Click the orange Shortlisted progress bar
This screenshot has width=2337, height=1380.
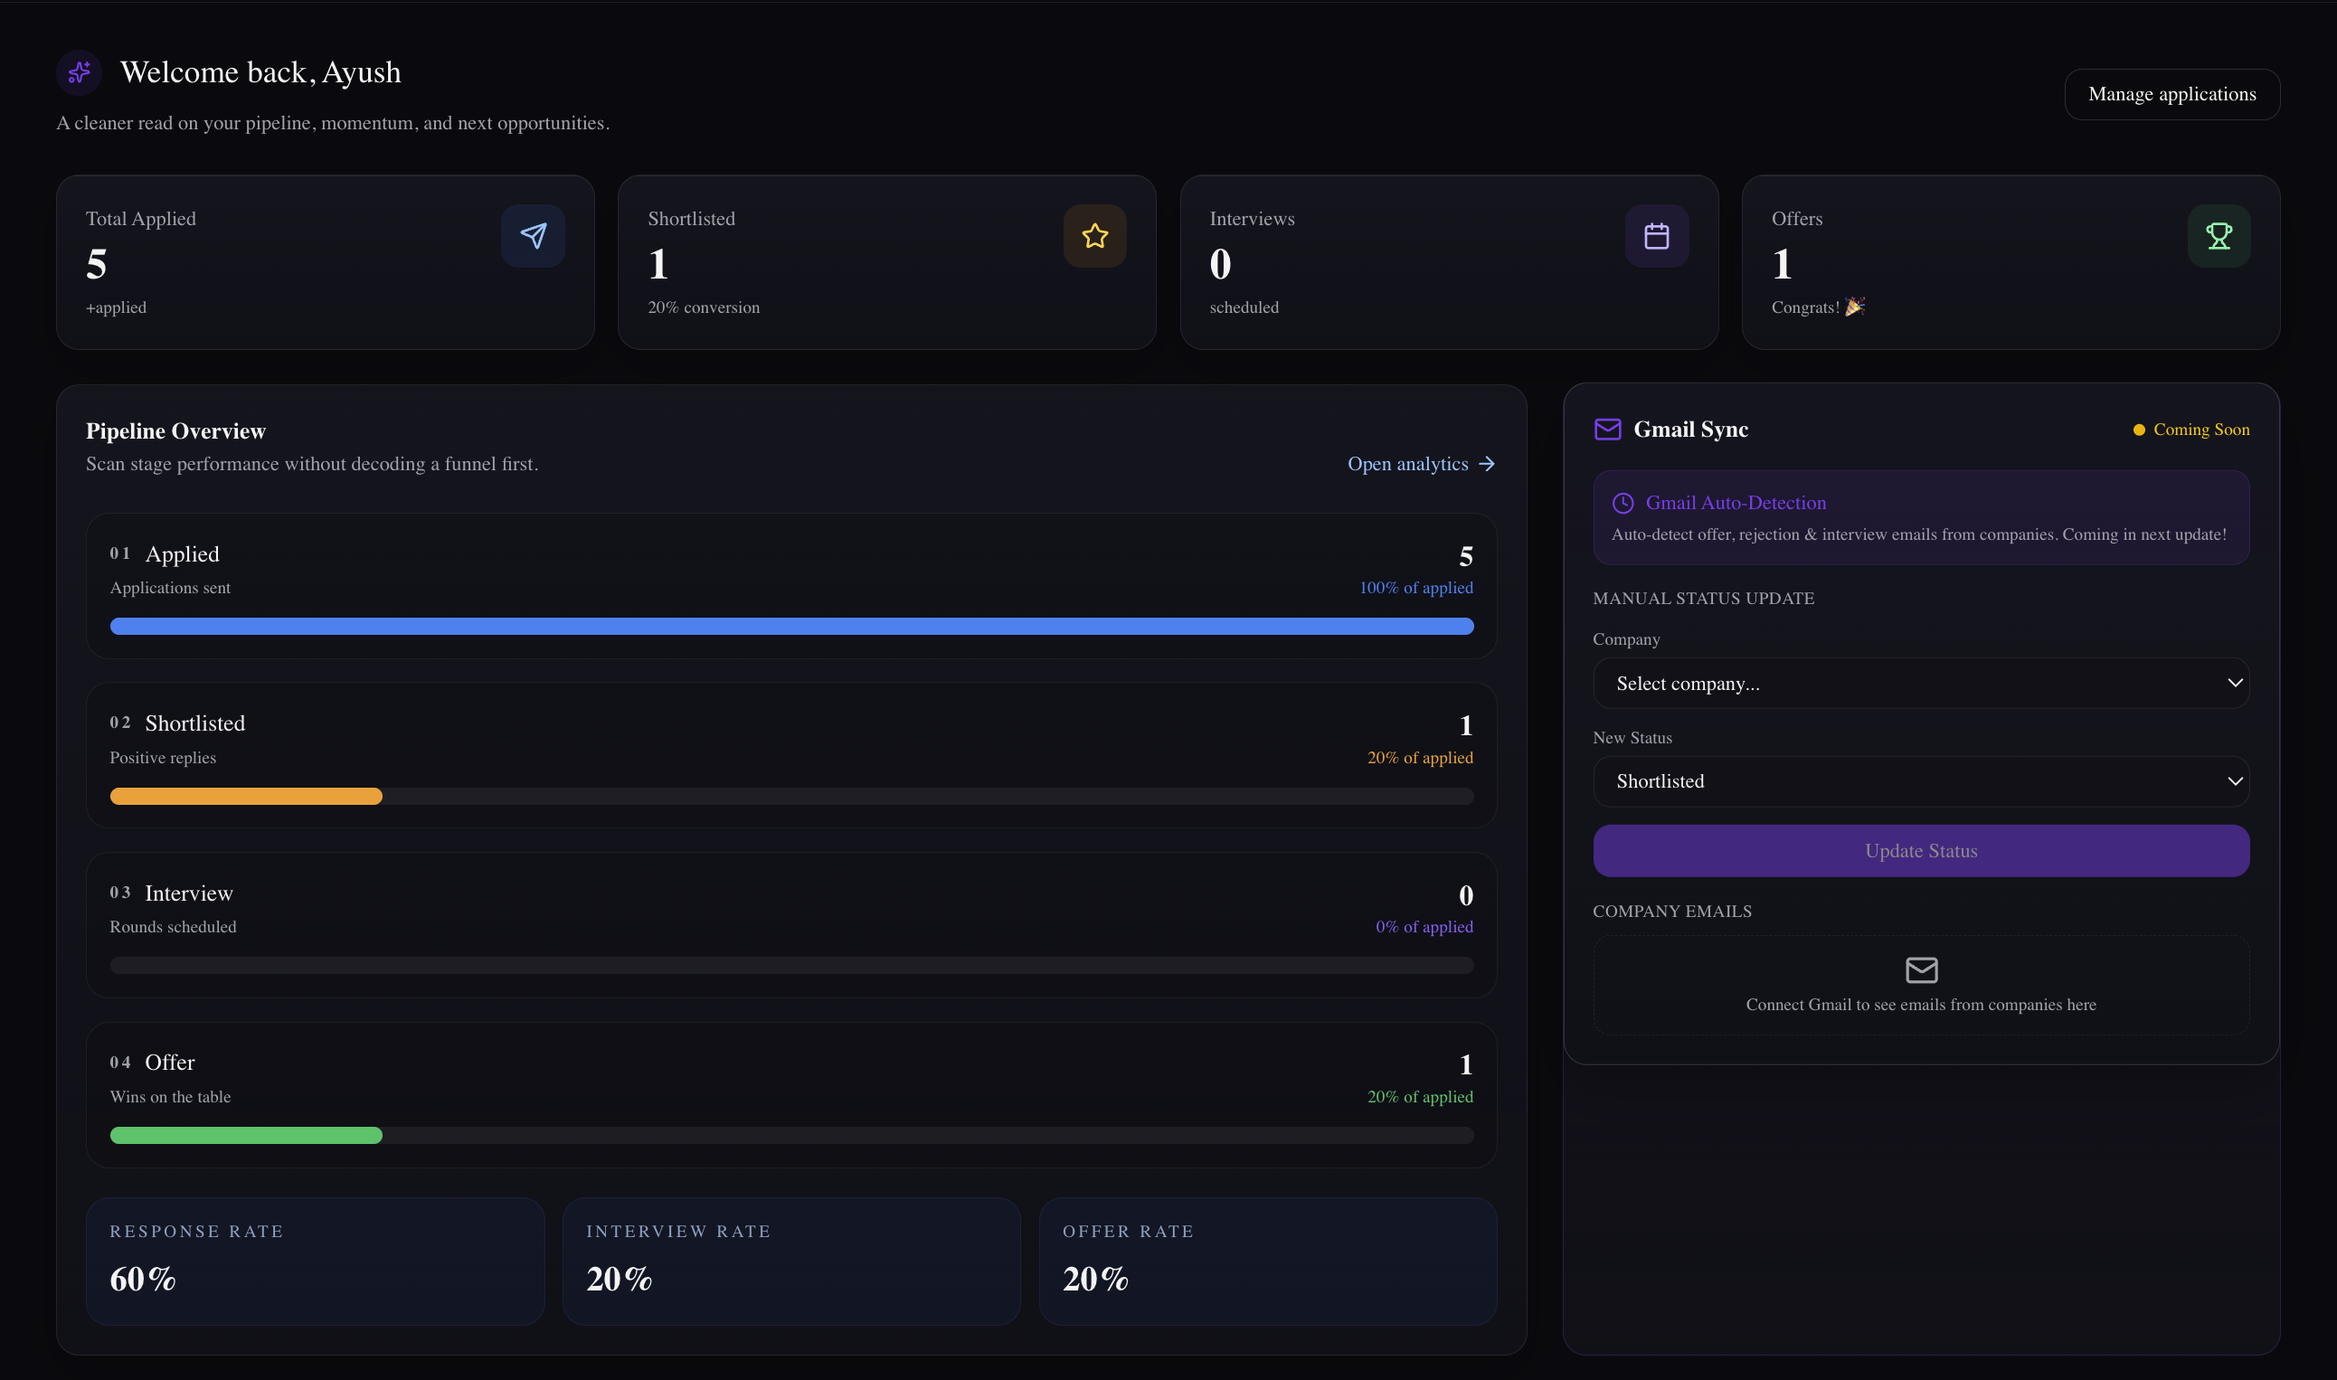click(246, 796)
